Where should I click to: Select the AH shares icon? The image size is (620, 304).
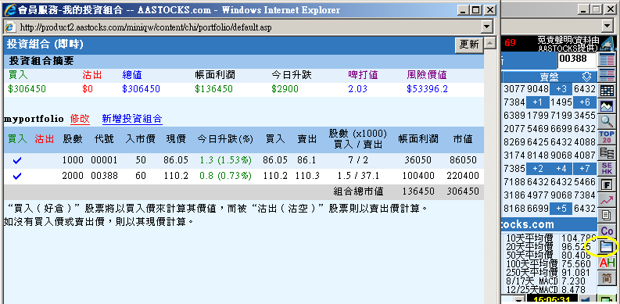pyautogui.click(x=606, y=262)
